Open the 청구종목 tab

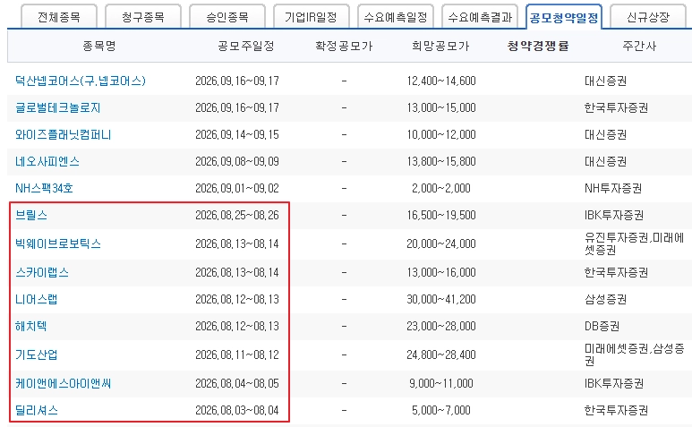pyautogui.click(x=143, y=17)
